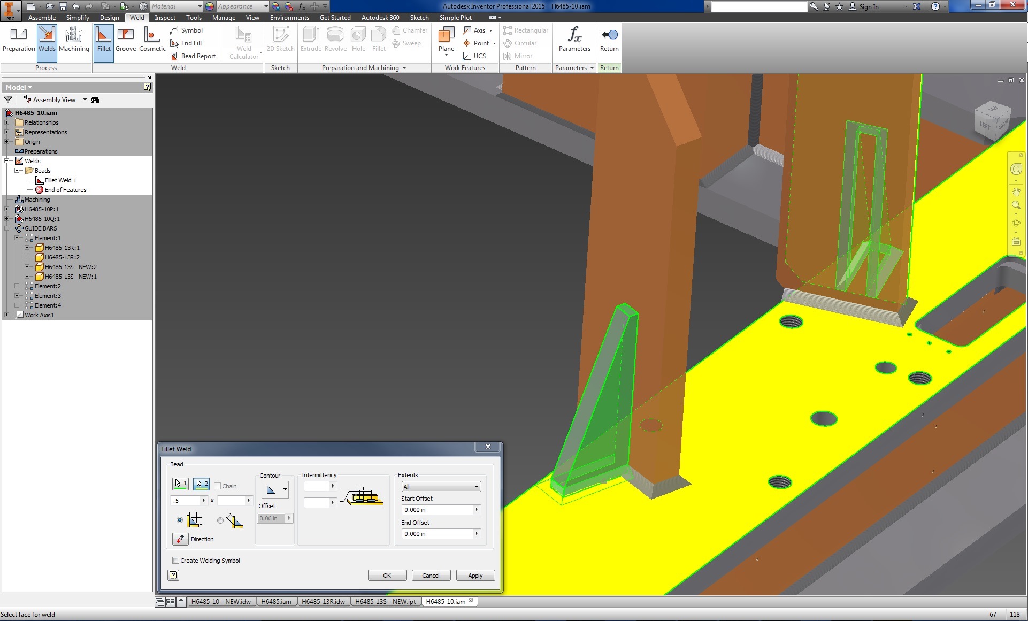Screen dimensions: 1028x621
Task: Activate the Zoom navigation tool
Action: click(x=1016, y=205)
